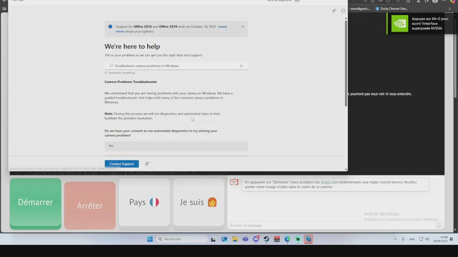Click the NVIDIA overlay notification logo
458x257 pixels.
tap(400, 24)
